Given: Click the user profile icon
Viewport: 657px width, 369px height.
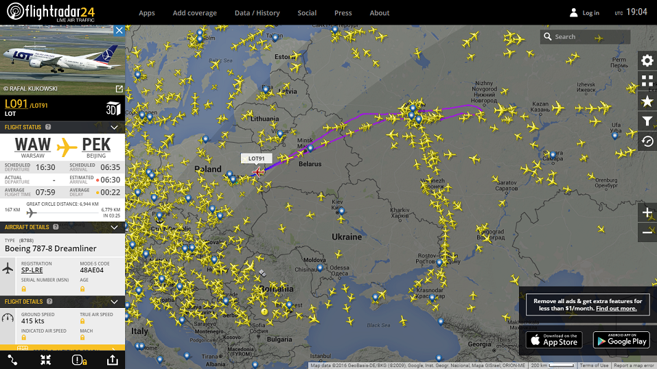Looking at the screenshot, I should [574, 12].
